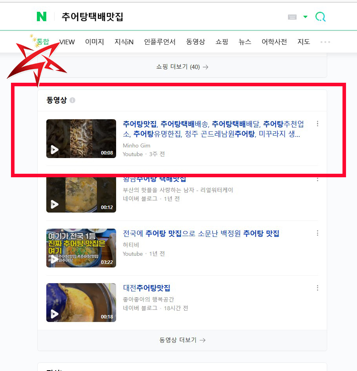Open options menu for 황금추어탕 video
Viewport: 357px width, 371px height.
click(x=317, y=180)
